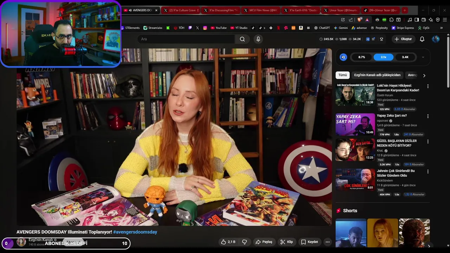
Task: Click the Ara search input field
Action: (186, 39)
